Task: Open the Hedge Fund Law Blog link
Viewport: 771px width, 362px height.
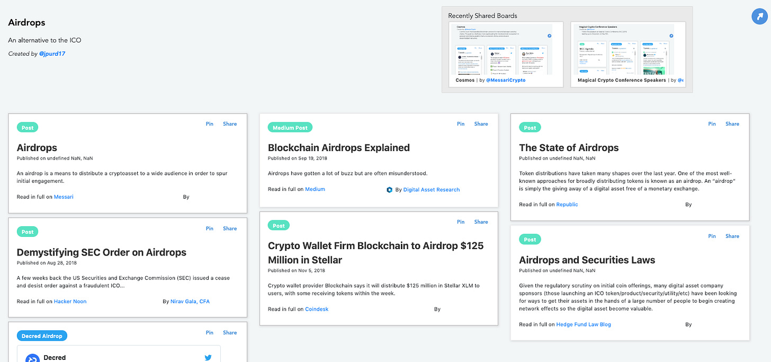Action: click(x=583, y=324)
